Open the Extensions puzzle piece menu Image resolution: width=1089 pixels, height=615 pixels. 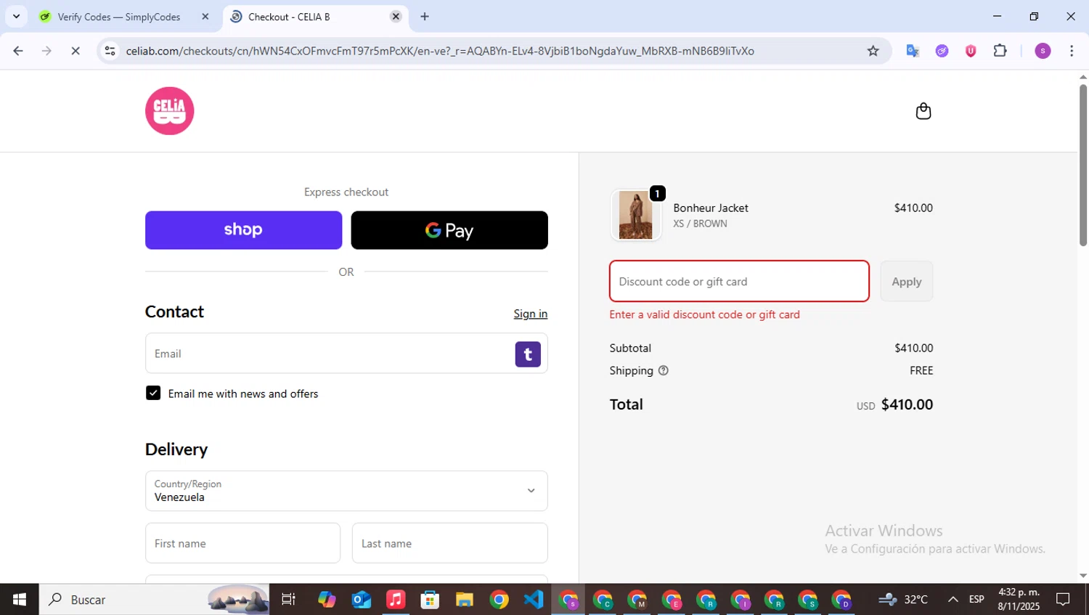1000,51
